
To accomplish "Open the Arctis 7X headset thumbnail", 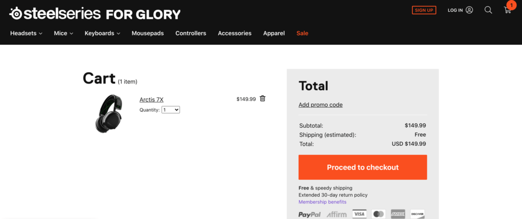I will [109, 114].
